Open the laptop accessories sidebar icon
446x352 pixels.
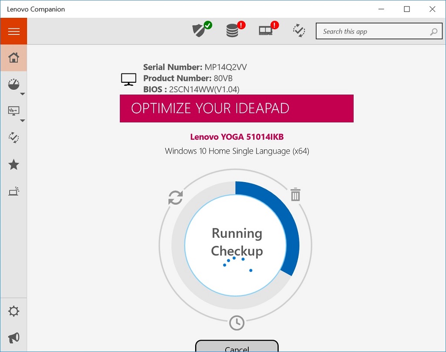pyautogui.click(x=14, y=191)
